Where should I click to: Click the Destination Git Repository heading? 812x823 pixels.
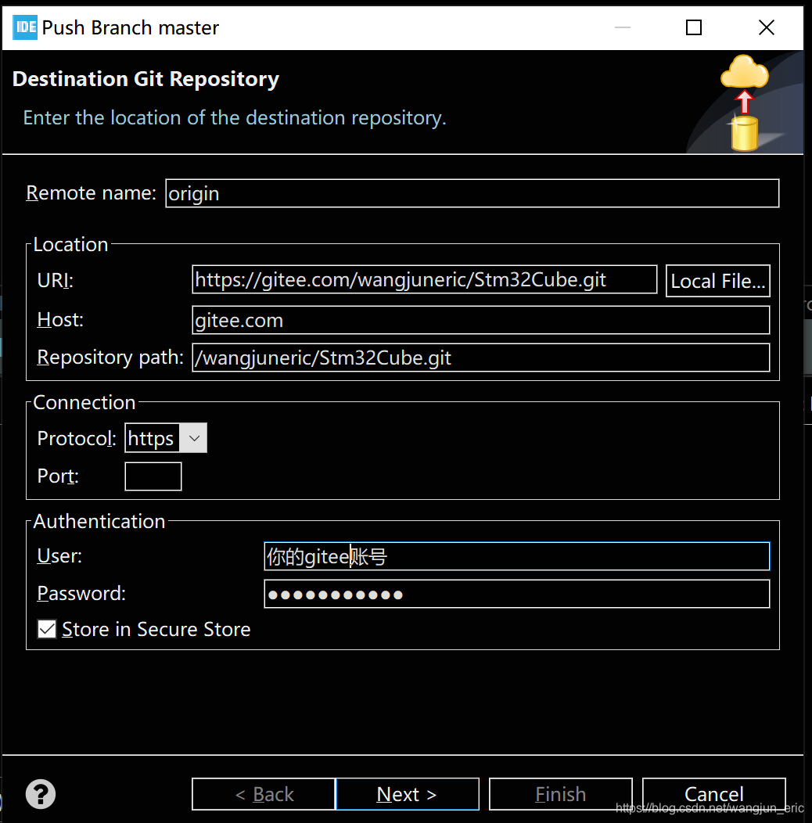(146, 79)
